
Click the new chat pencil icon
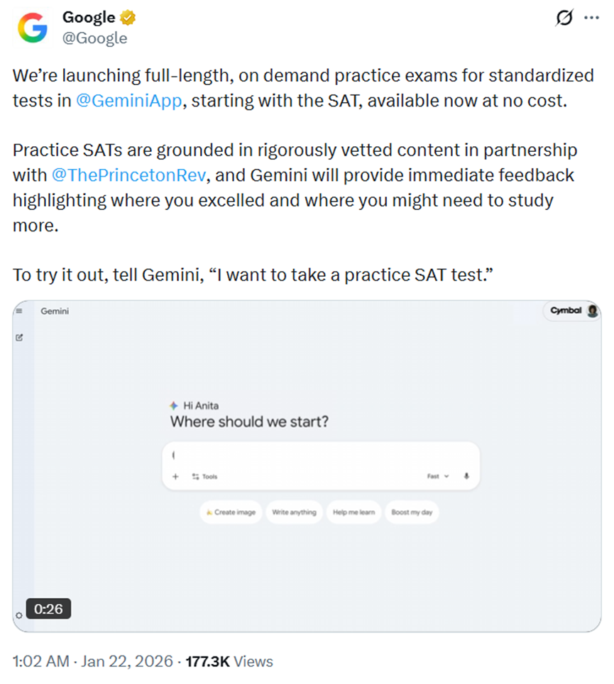click(x=20, y=338)
